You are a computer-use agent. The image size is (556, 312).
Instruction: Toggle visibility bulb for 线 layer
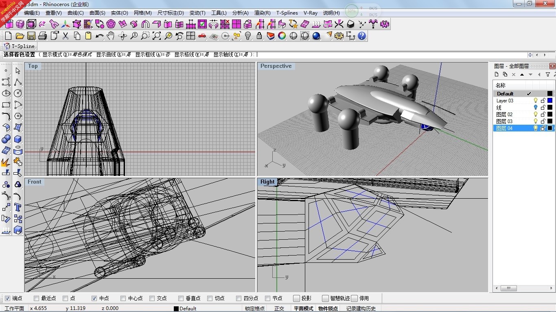click(536, 107)
